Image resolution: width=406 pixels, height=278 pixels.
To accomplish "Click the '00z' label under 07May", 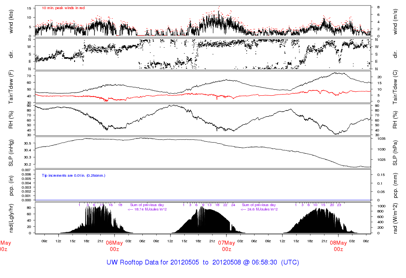I will (226, 249).
